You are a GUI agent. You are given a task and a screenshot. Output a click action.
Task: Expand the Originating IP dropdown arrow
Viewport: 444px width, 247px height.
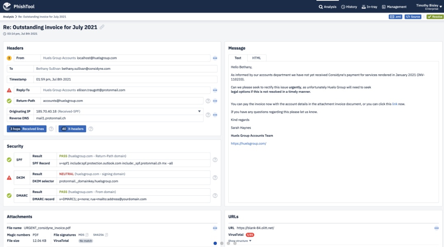coord(199,111)
